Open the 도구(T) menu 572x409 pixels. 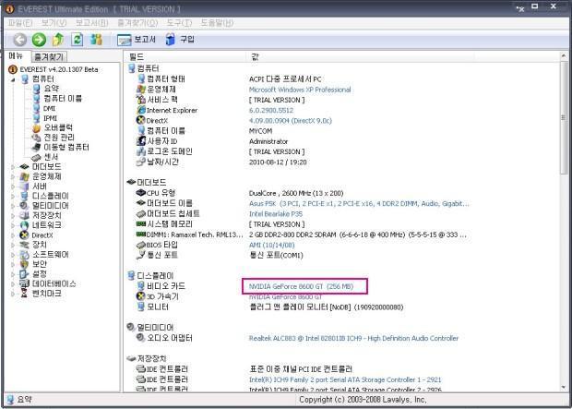pyautogui.click(x=179, y=23)
